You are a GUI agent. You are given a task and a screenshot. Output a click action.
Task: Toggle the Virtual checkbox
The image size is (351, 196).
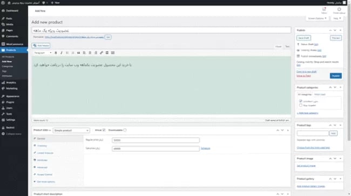click(104, 130)
